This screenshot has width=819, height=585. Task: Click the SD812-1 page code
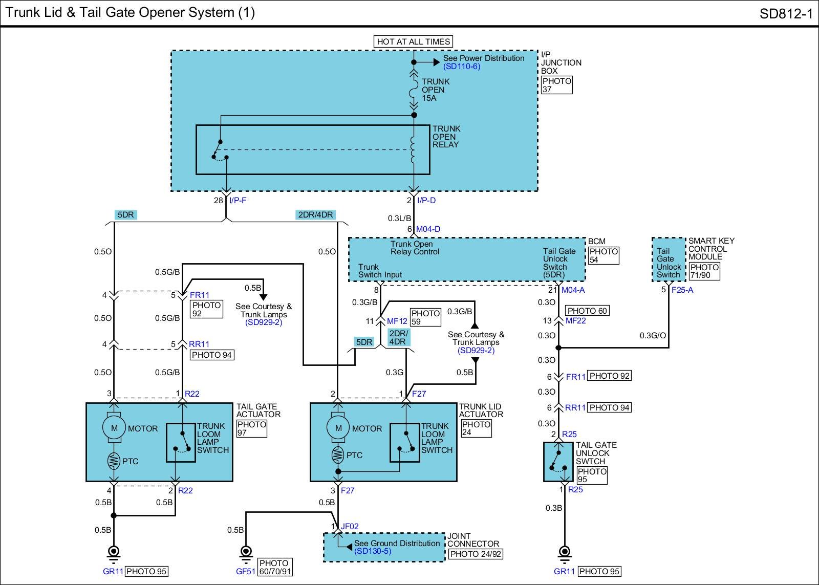786,14
